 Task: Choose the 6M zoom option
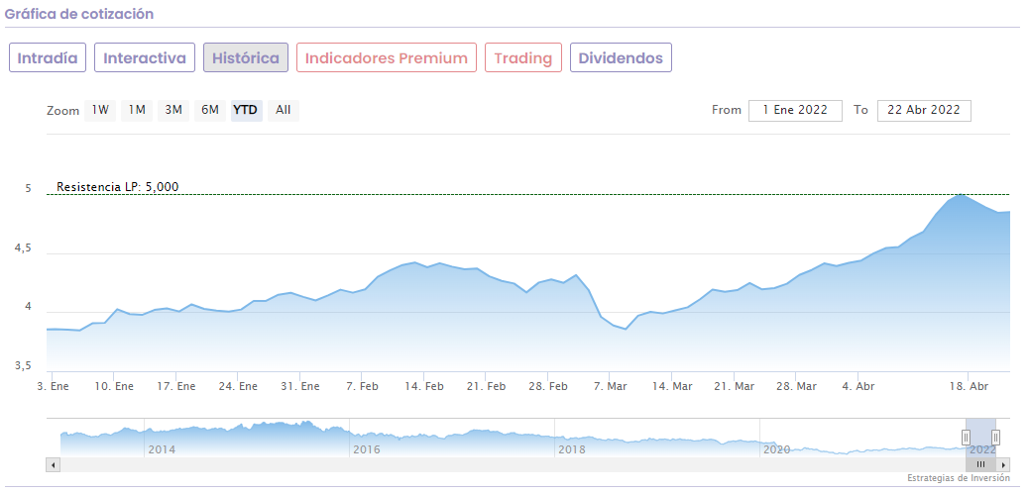[x=210, y=110]
